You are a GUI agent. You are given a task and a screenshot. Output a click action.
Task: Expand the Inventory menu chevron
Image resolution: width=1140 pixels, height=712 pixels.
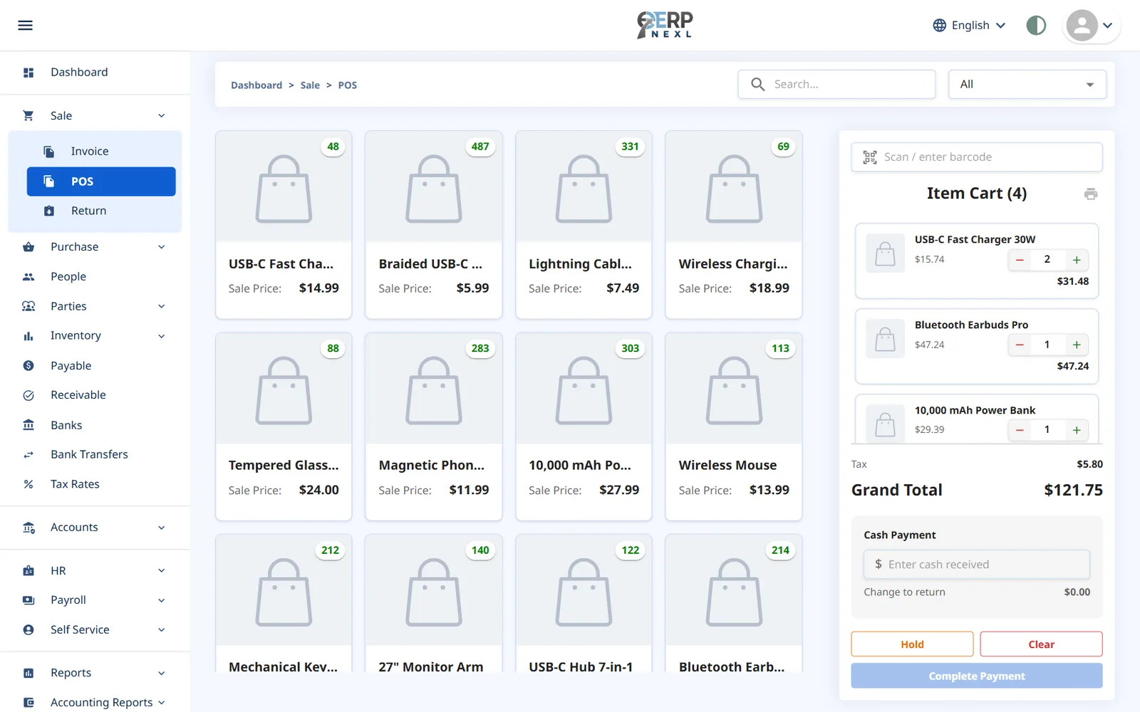162,336
